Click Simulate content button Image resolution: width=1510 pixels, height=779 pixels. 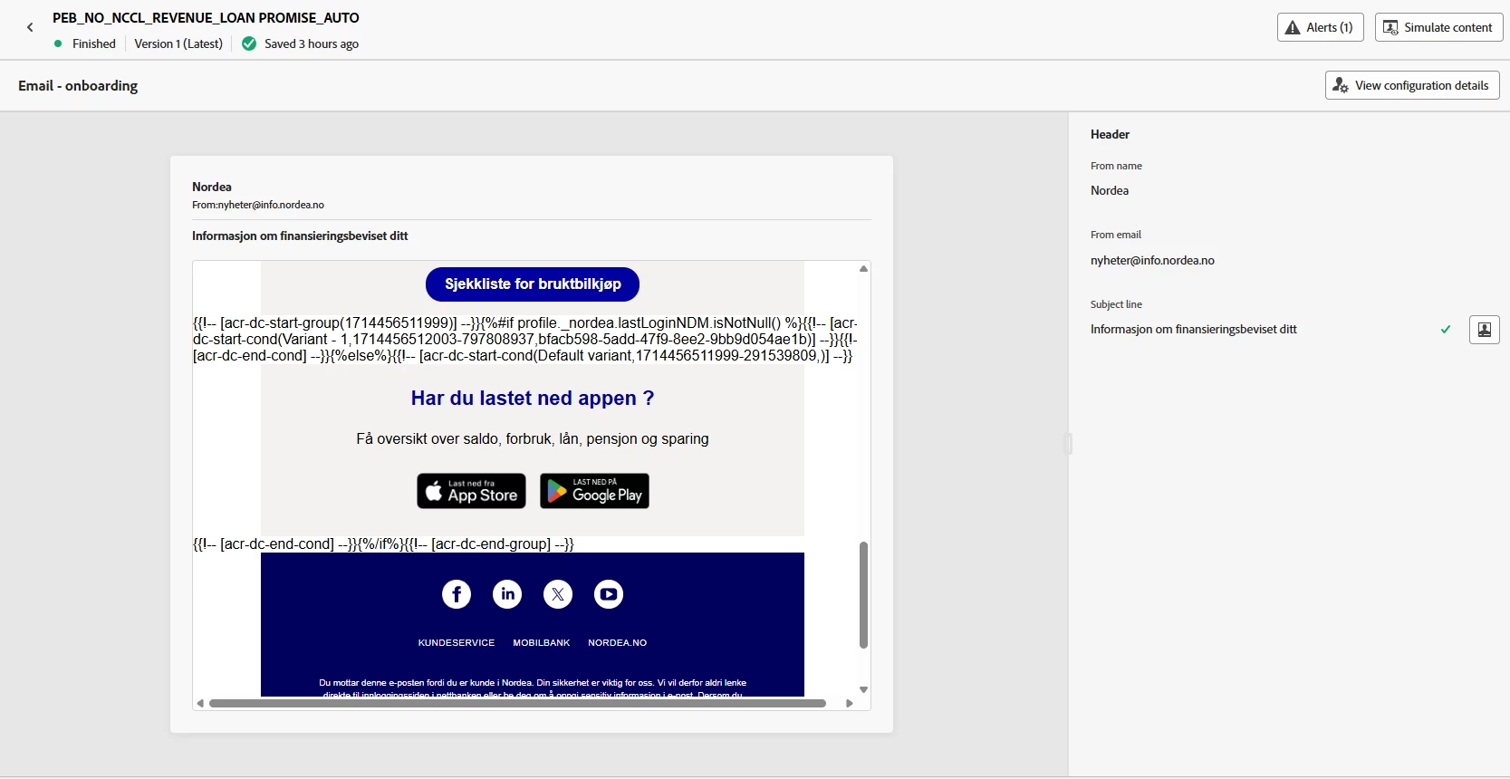point(1438,27)
